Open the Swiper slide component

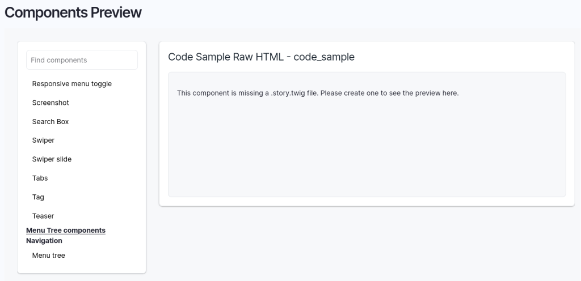click(52, 159)
